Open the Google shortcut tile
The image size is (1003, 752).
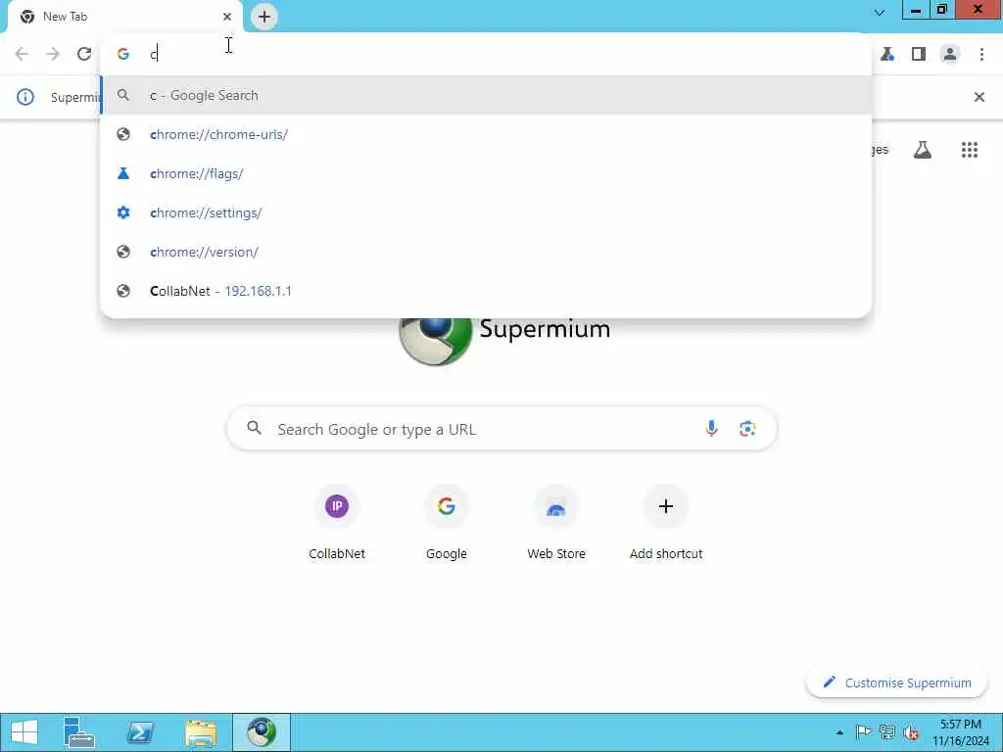(447, 522)
